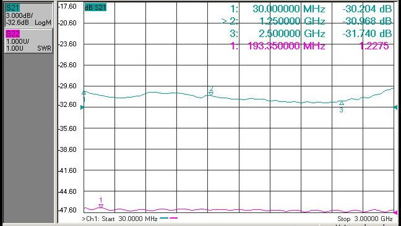The width and height of the screenshot is (401, 226).
Task: Click S21 marker 1 at 30 MHz
Action: [84, 93]
